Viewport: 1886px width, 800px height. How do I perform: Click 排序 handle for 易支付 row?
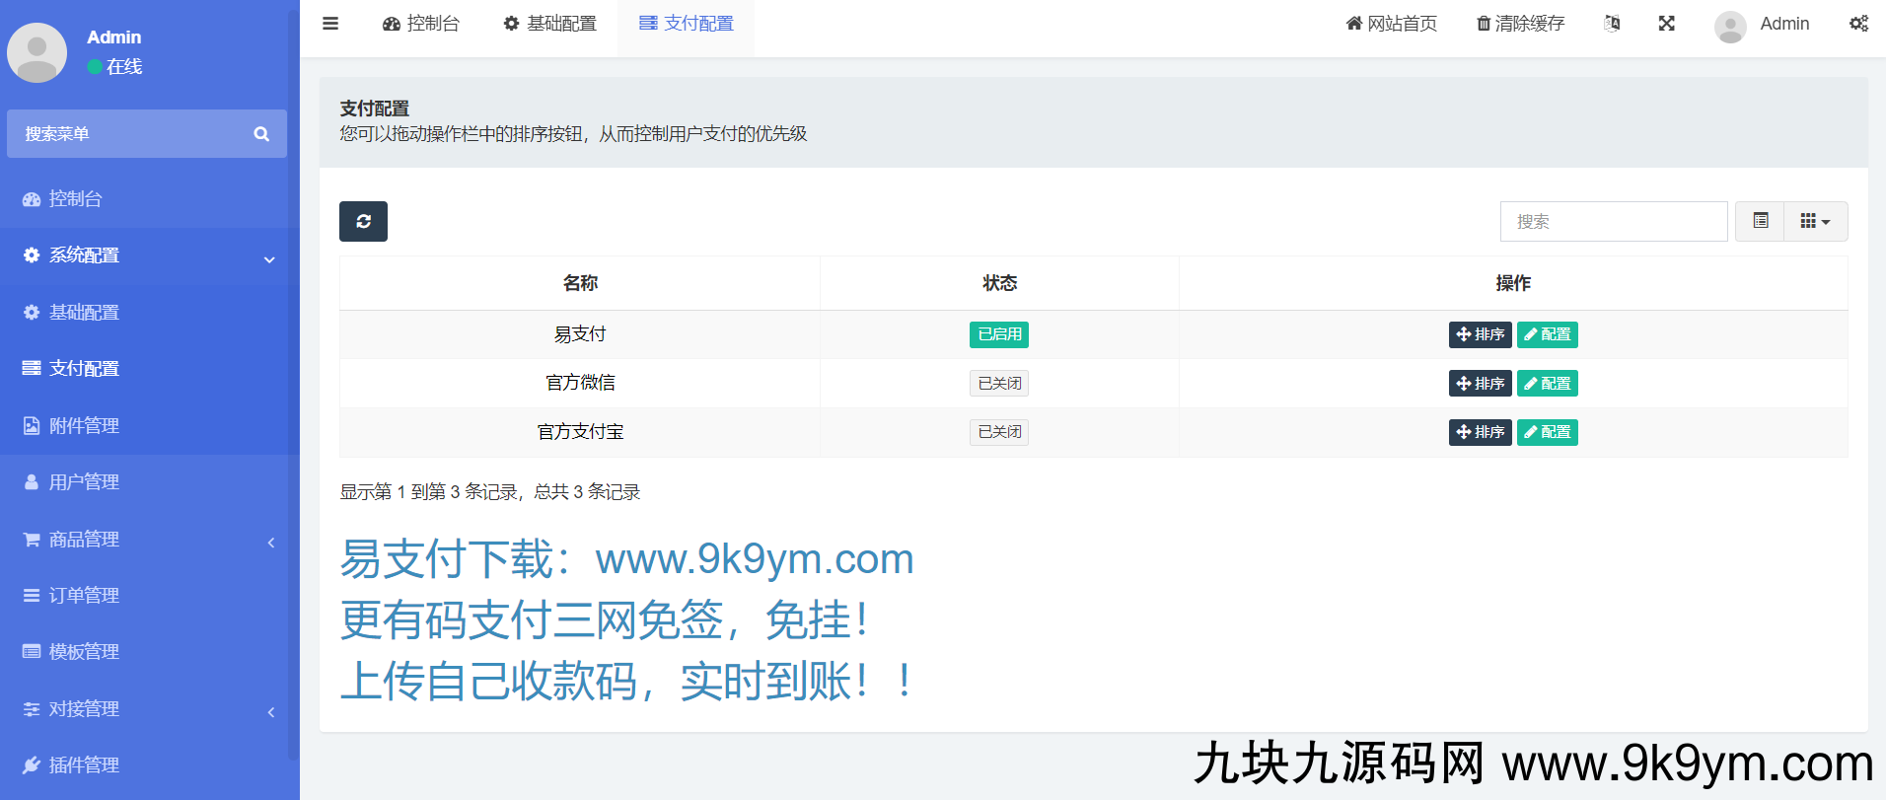[1480, 334]
